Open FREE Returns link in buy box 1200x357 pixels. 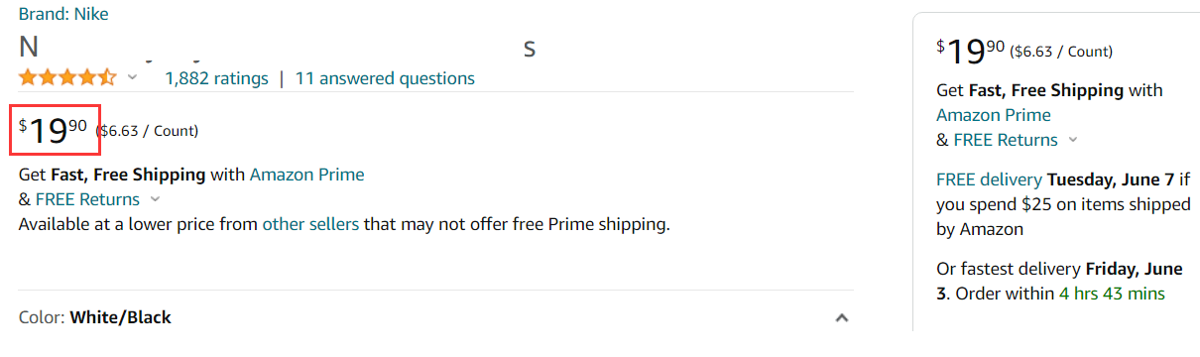[x=1006, y=140]
